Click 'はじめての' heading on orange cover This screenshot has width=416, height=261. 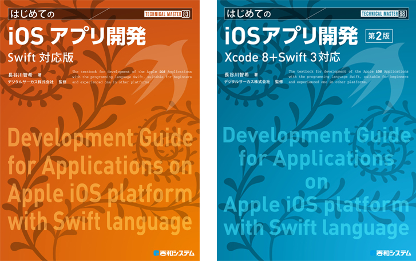tap(33, 14)
